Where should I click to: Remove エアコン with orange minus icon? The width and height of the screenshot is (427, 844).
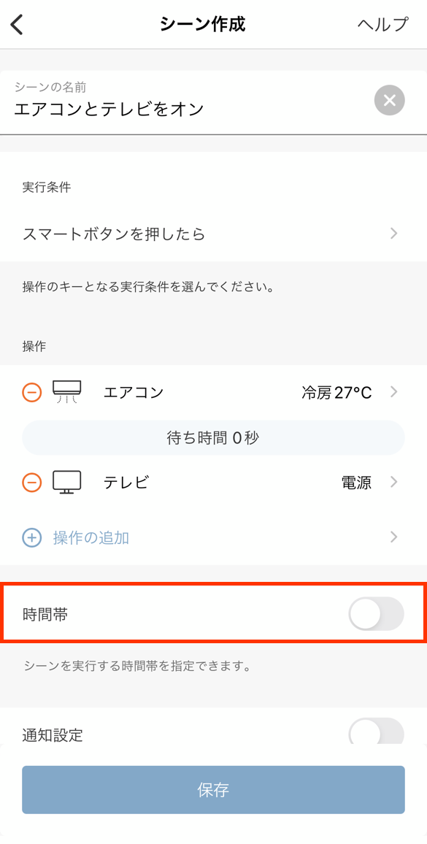pyautogui.click(x=32, y=392)
